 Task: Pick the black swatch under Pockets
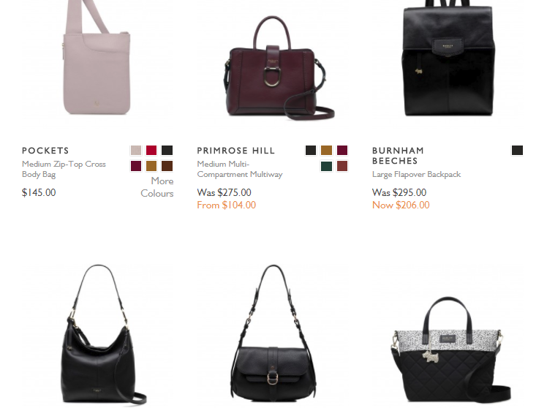point(167,151)
